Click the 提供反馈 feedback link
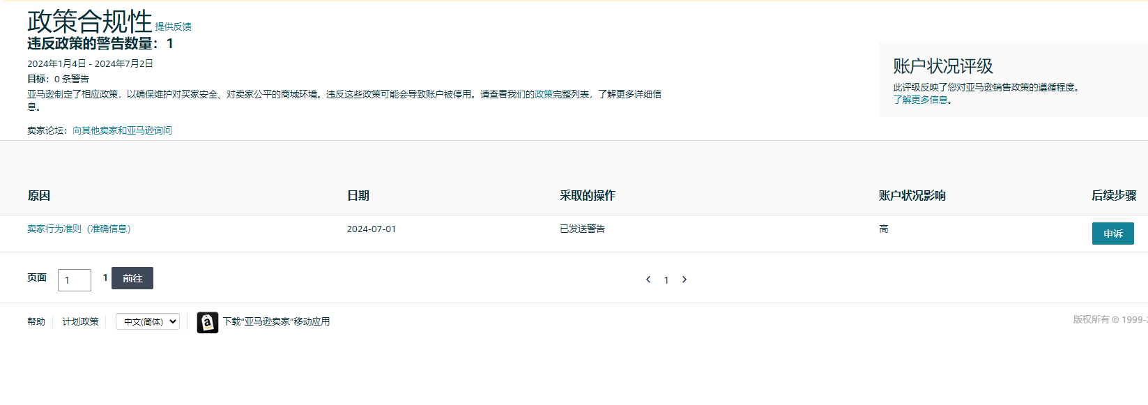Viewport: 1148px width, 405px height. 173,26
